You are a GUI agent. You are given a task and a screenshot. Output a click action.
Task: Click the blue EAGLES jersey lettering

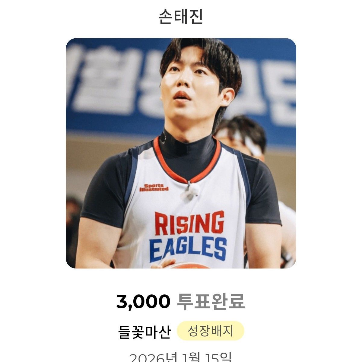click(x=188, y=249)
